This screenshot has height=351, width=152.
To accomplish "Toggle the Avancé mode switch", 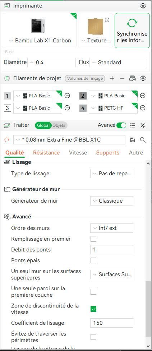I will 121,125.
